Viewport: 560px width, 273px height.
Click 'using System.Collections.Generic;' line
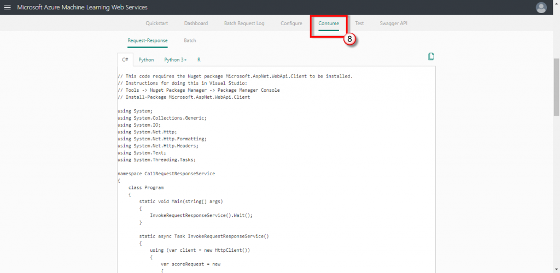coord(162,118)
